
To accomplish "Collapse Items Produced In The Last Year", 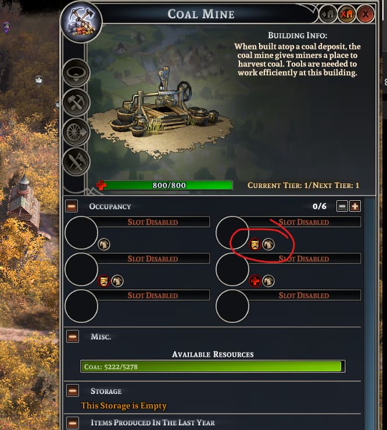I will (x=73, y=422).
